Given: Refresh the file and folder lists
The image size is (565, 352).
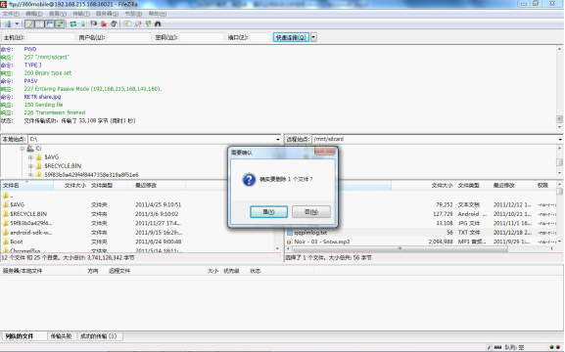Looking at the screenshot, I should 73,24.
